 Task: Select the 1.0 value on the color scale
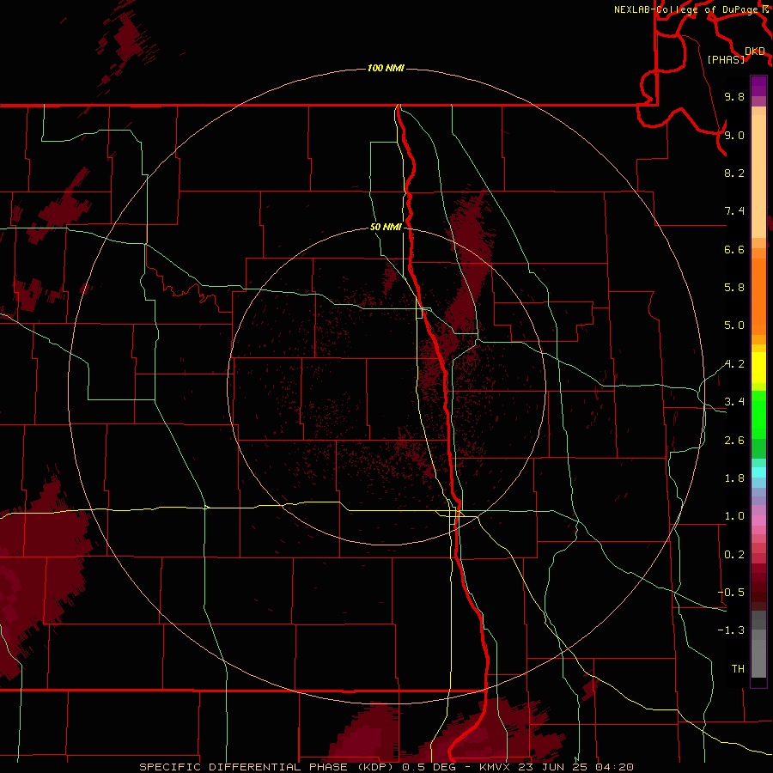click(x=734, y=516)
